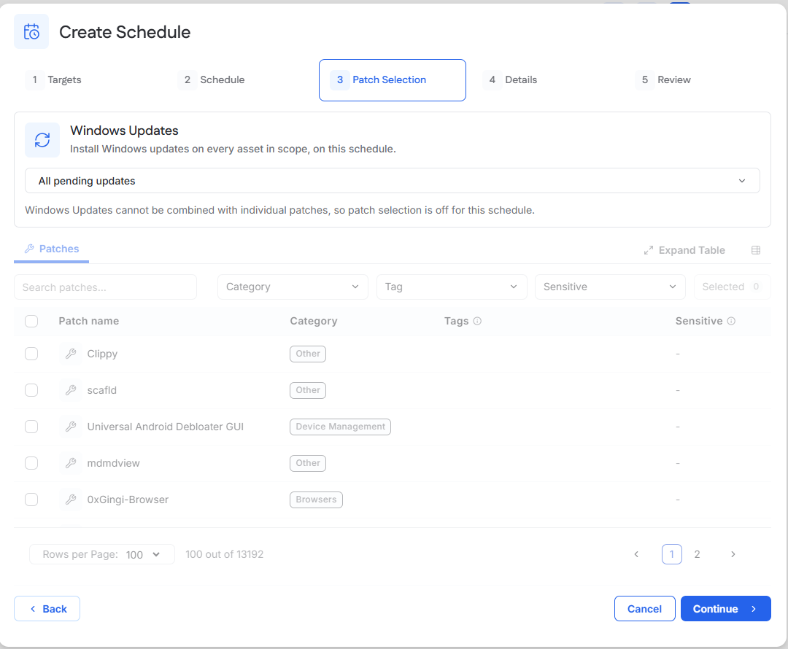
Task: Check the Clippy patch checkbox
Action: (x=31, y=354)
